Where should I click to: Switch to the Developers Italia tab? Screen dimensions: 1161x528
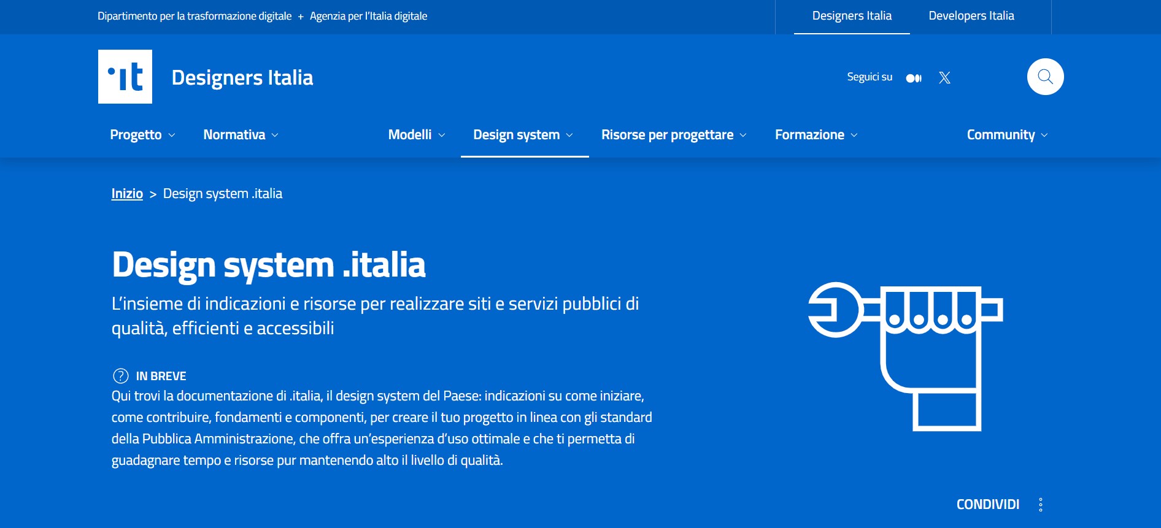[x=971, y=16]
